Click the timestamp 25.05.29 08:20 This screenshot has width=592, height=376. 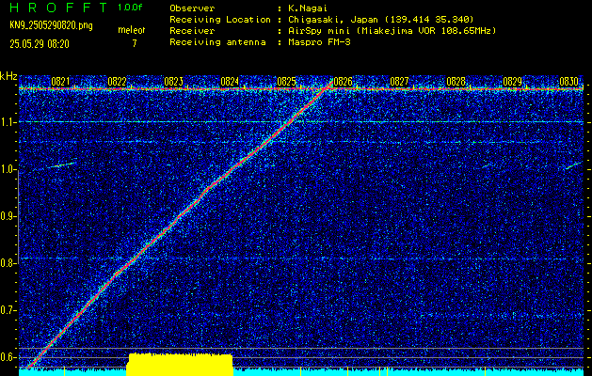pos(40,44)
